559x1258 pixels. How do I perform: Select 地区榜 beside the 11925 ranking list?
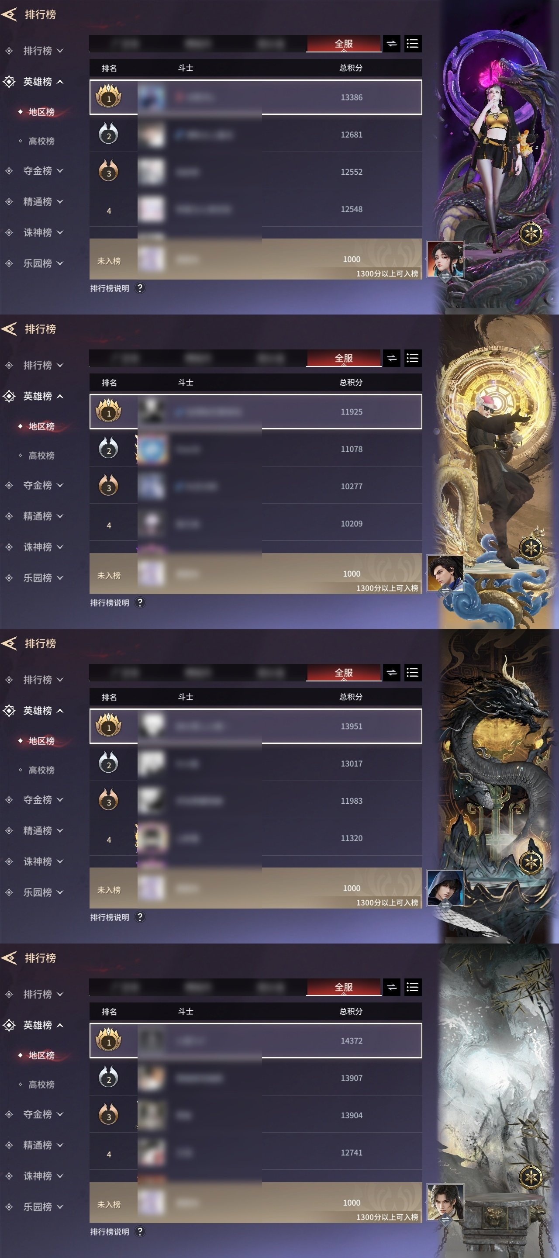tap(41, 426)
